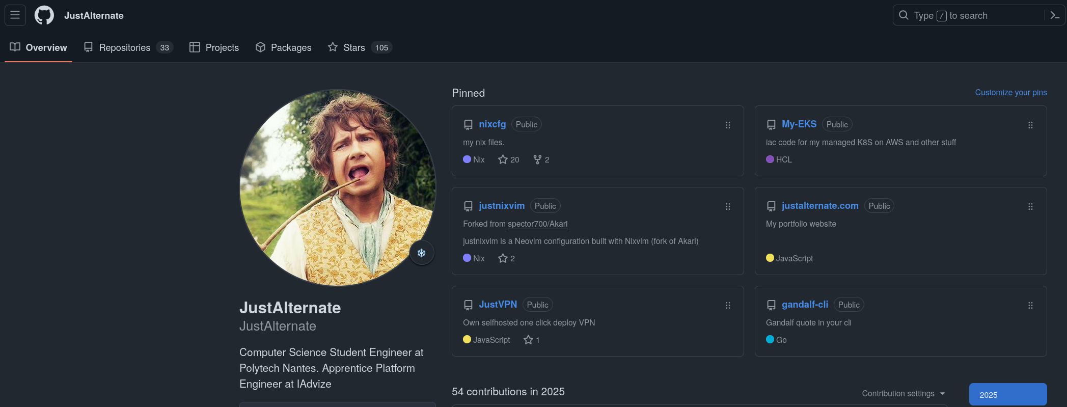Grab the drag handle on My-EKS pin
Viewport: 1067px width, 407px height.
click(x=1030, y=125)
